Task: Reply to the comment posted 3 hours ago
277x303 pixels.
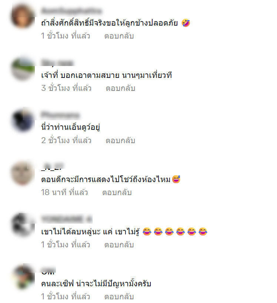Action: coord(120,88)
